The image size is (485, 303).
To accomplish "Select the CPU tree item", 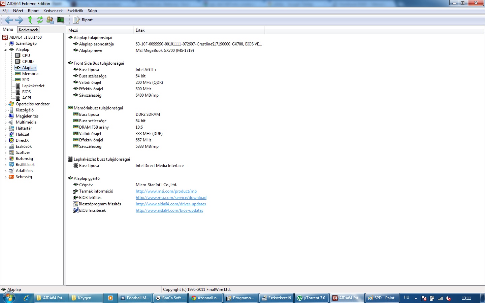I will click(26, 56).
